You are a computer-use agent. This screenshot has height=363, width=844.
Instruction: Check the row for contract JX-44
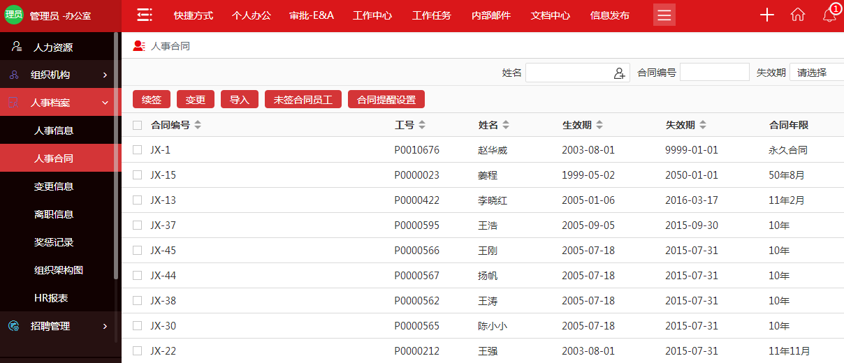pyautogui.click(x=137, y=275)
